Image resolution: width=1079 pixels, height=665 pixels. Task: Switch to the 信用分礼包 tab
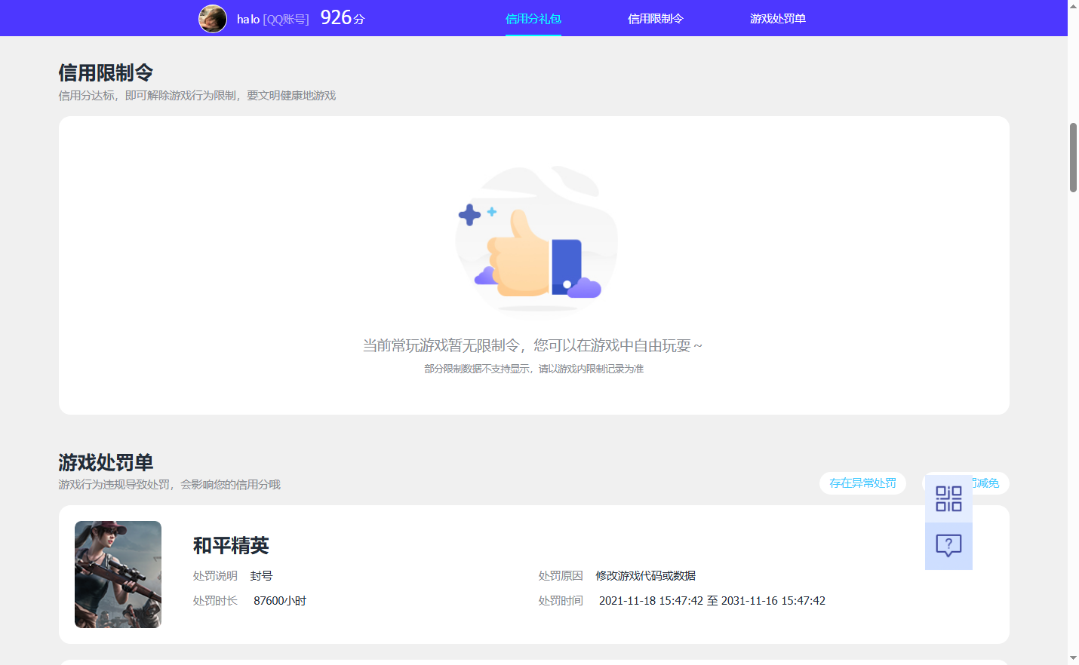pyautogui.click(x=533, y=19)
